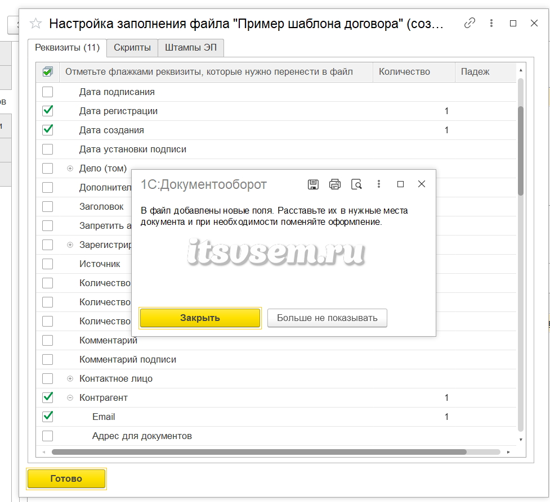This screenshot has width=550, height=502.
Task: Select the Email child row text
Action: tap(104, 417)
